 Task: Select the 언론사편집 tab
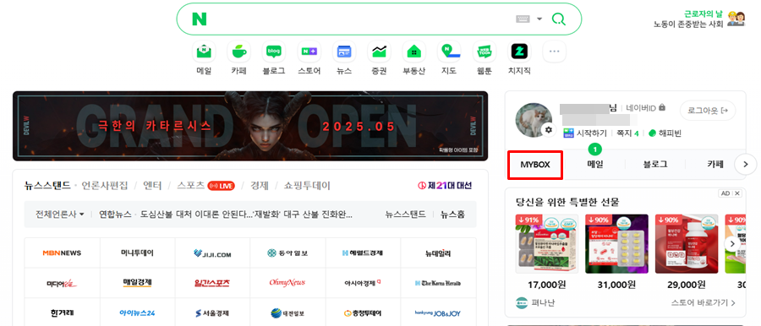[x=104, y=185]
